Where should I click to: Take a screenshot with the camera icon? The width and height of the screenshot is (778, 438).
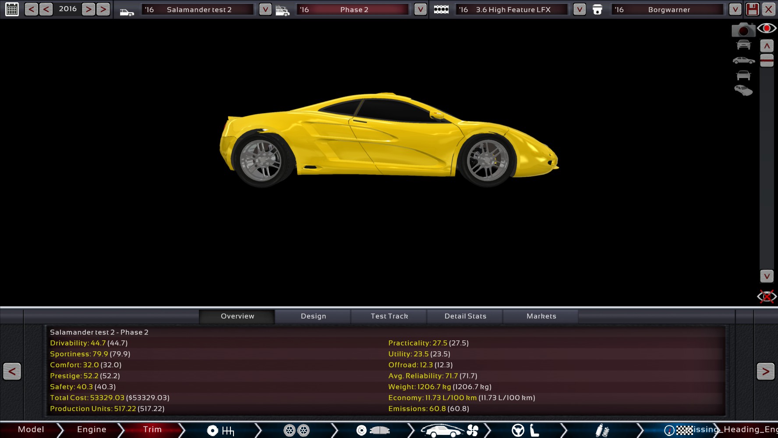tap(743, 29)
